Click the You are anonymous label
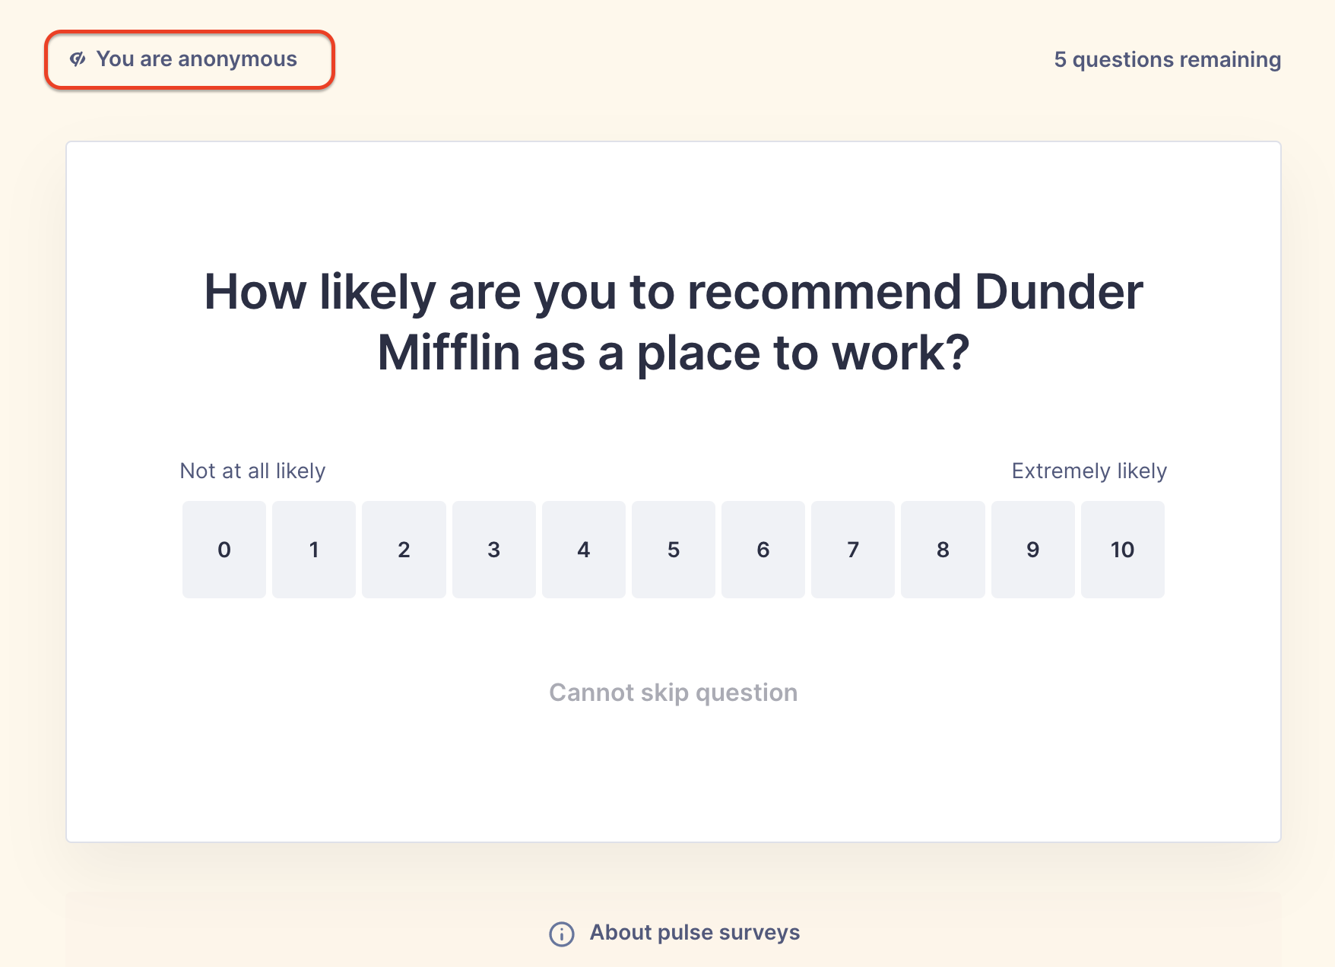Viewport: 1335px width, 967px height. [x=197, y=59]
